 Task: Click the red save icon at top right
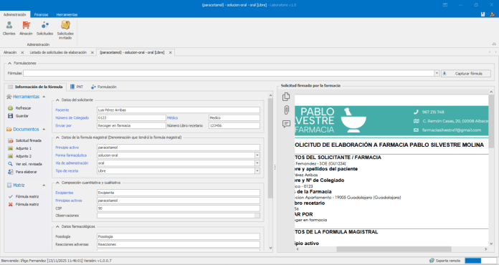483,14
